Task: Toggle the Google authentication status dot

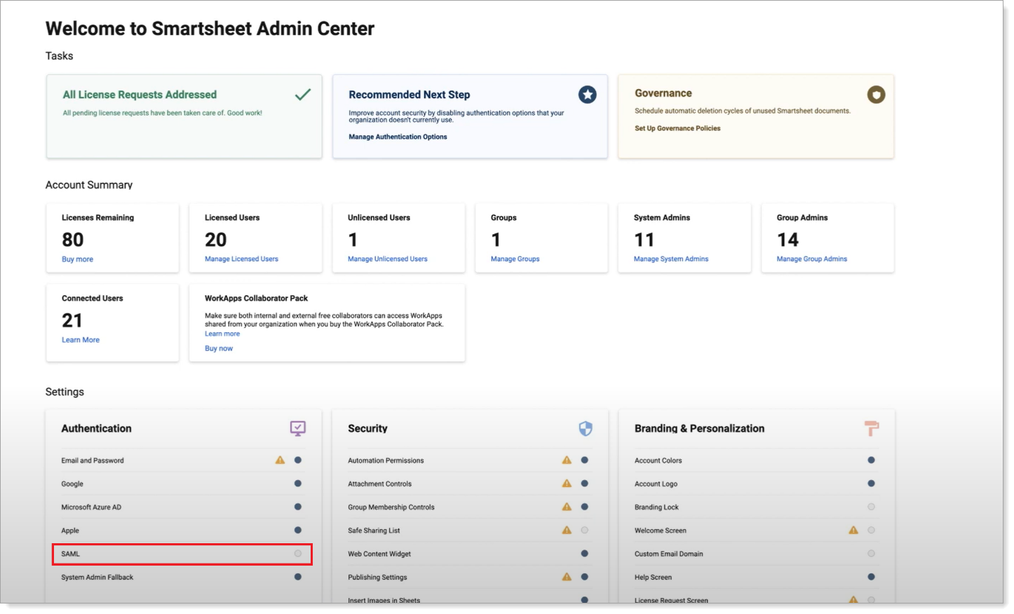Action: pos(298,484)
